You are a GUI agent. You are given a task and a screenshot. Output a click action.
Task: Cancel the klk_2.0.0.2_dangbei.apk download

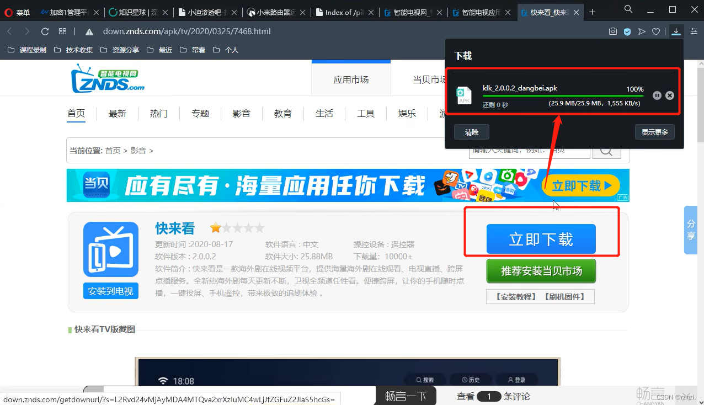pos(670,95)
